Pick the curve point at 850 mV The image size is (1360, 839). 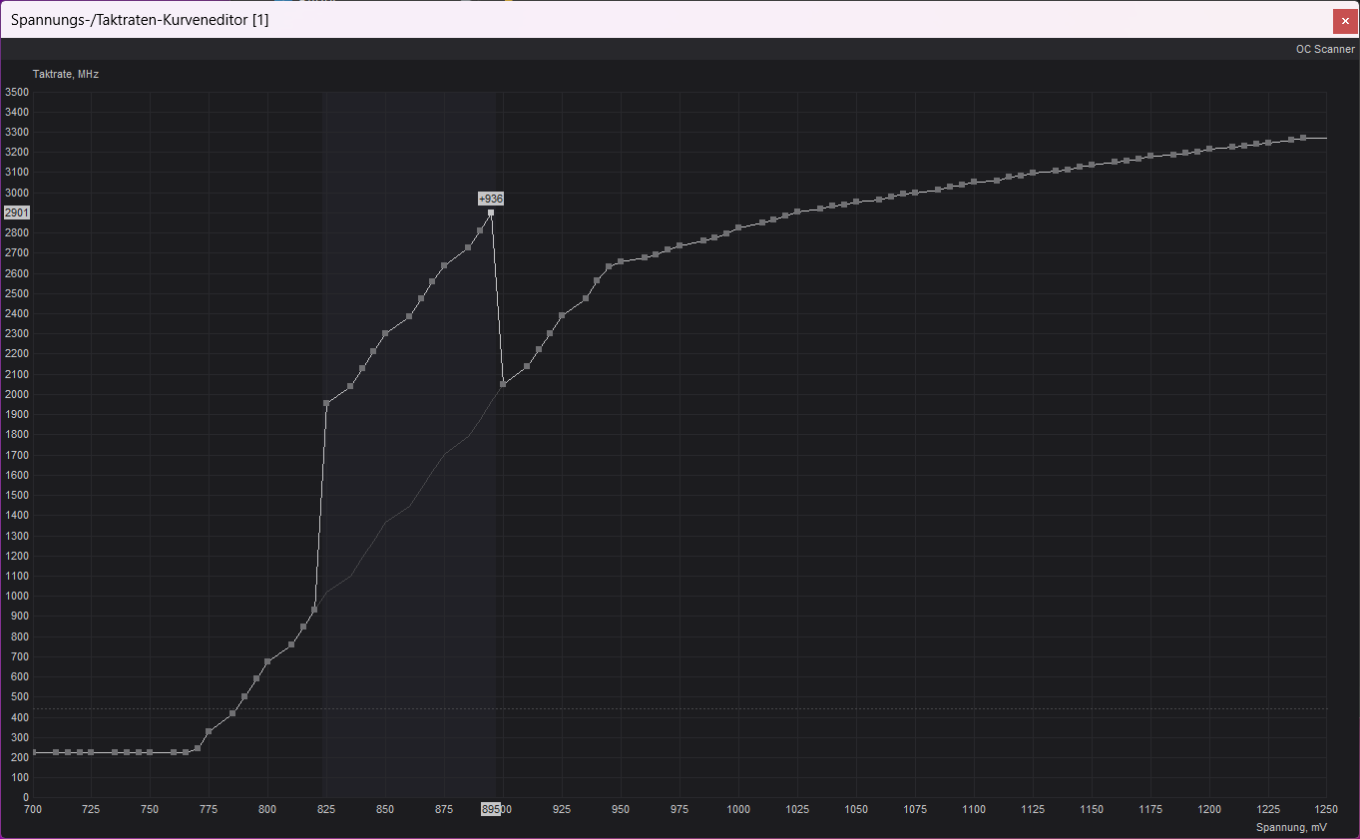pos(385,333)
